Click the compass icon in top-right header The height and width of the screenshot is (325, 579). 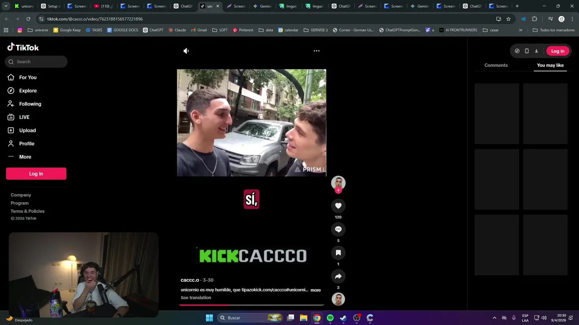tap(517, 51)
